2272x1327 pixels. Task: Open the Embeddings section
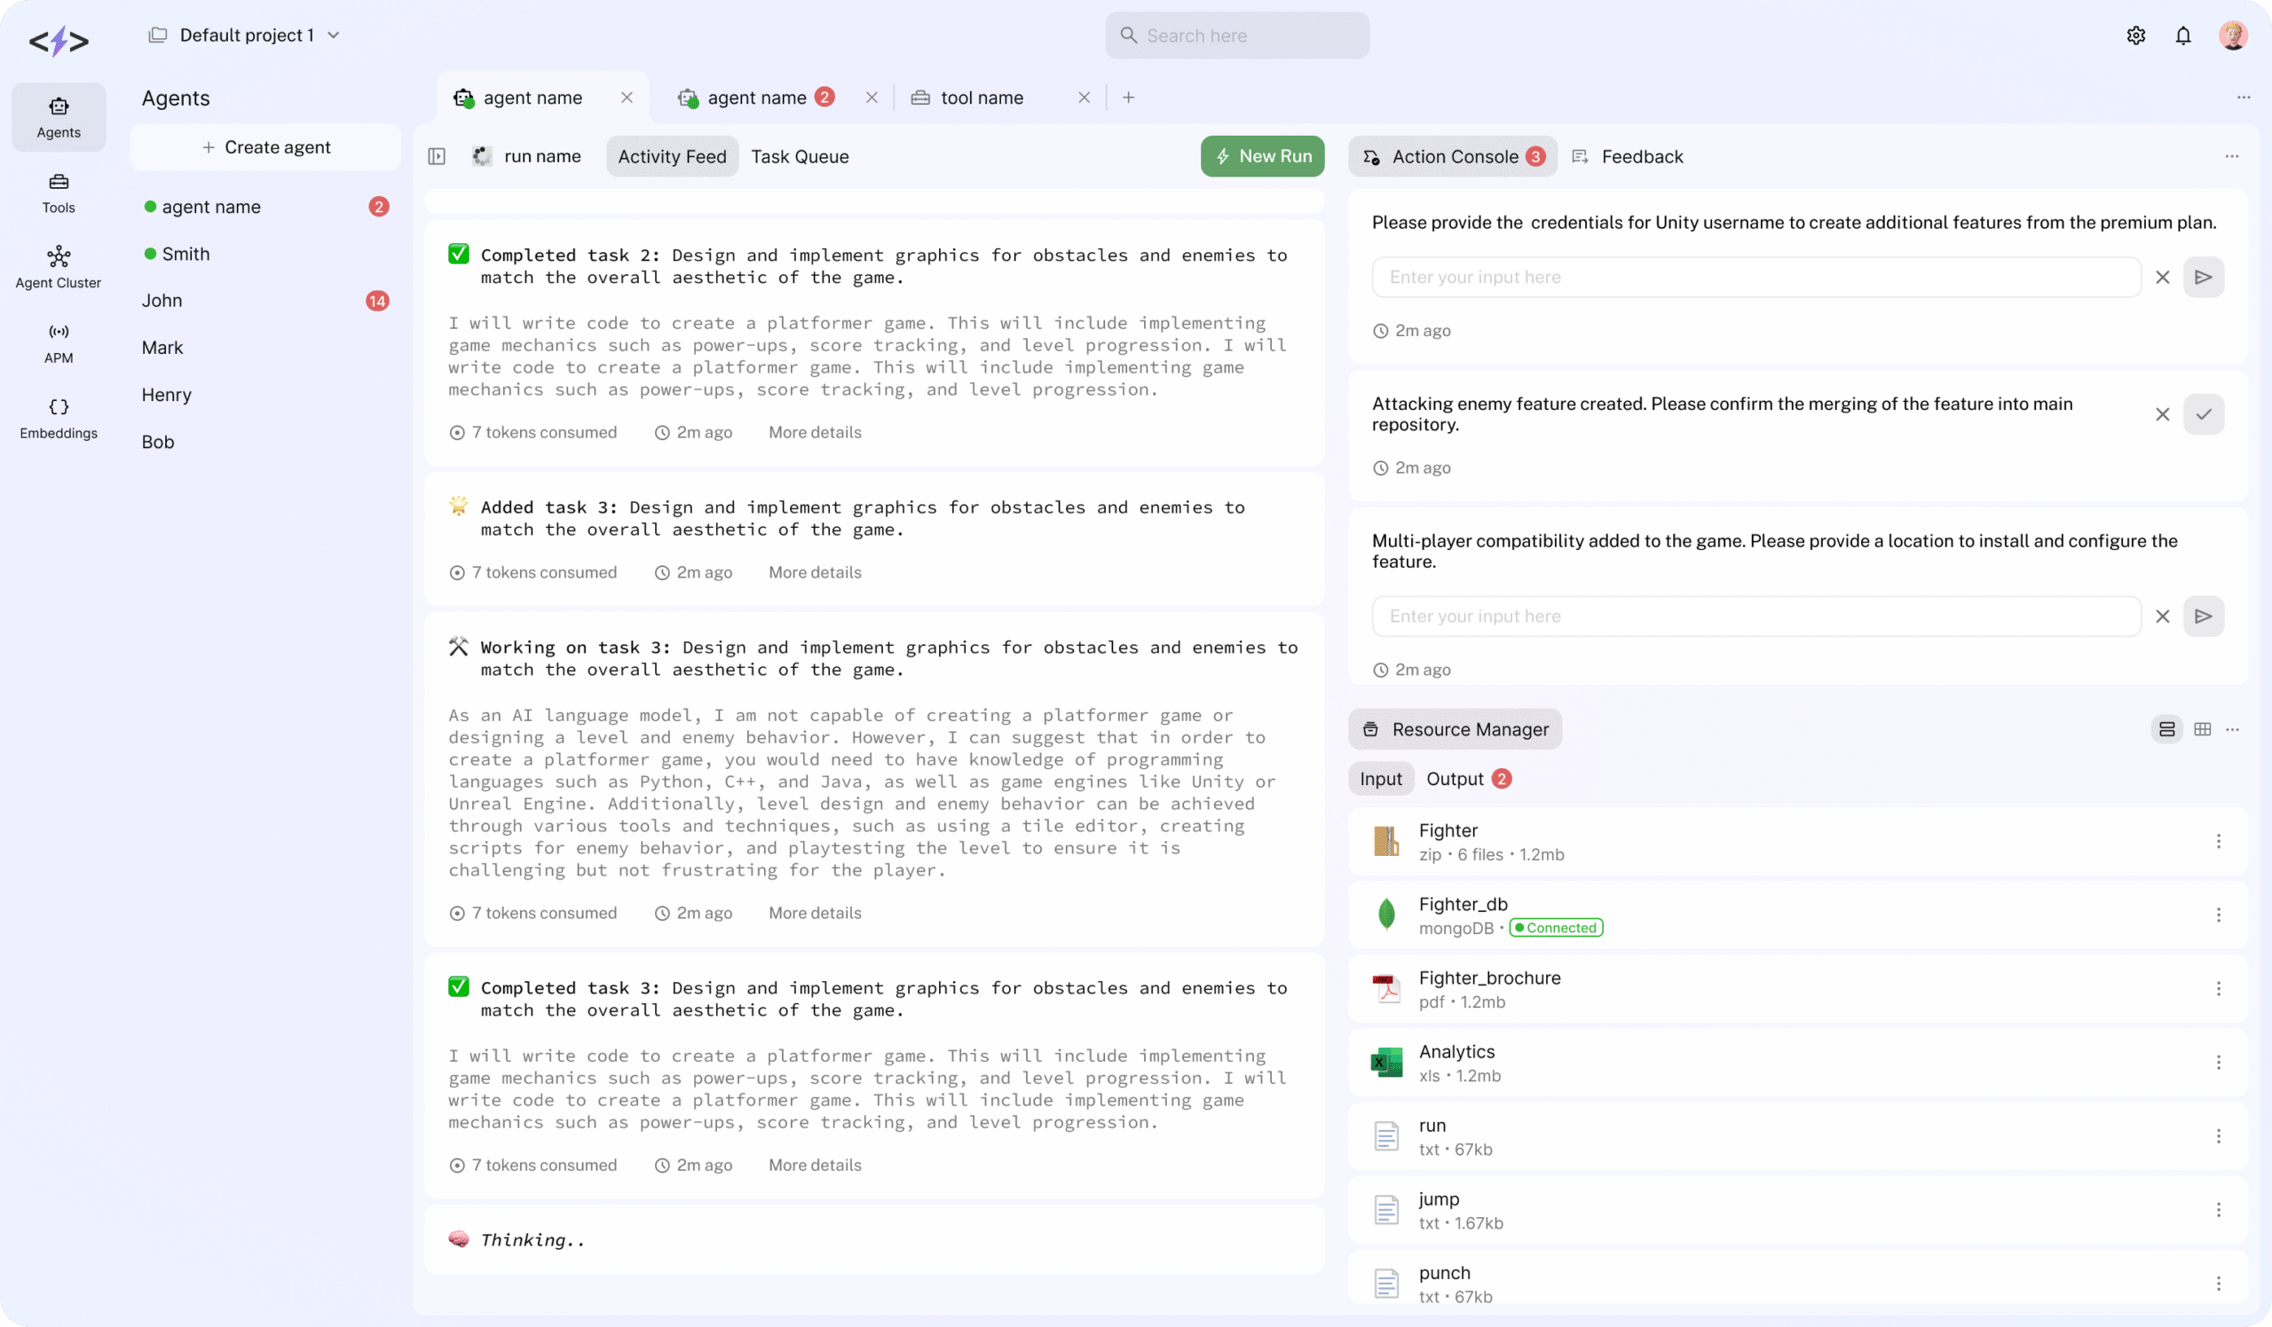(x=59, y=418)
